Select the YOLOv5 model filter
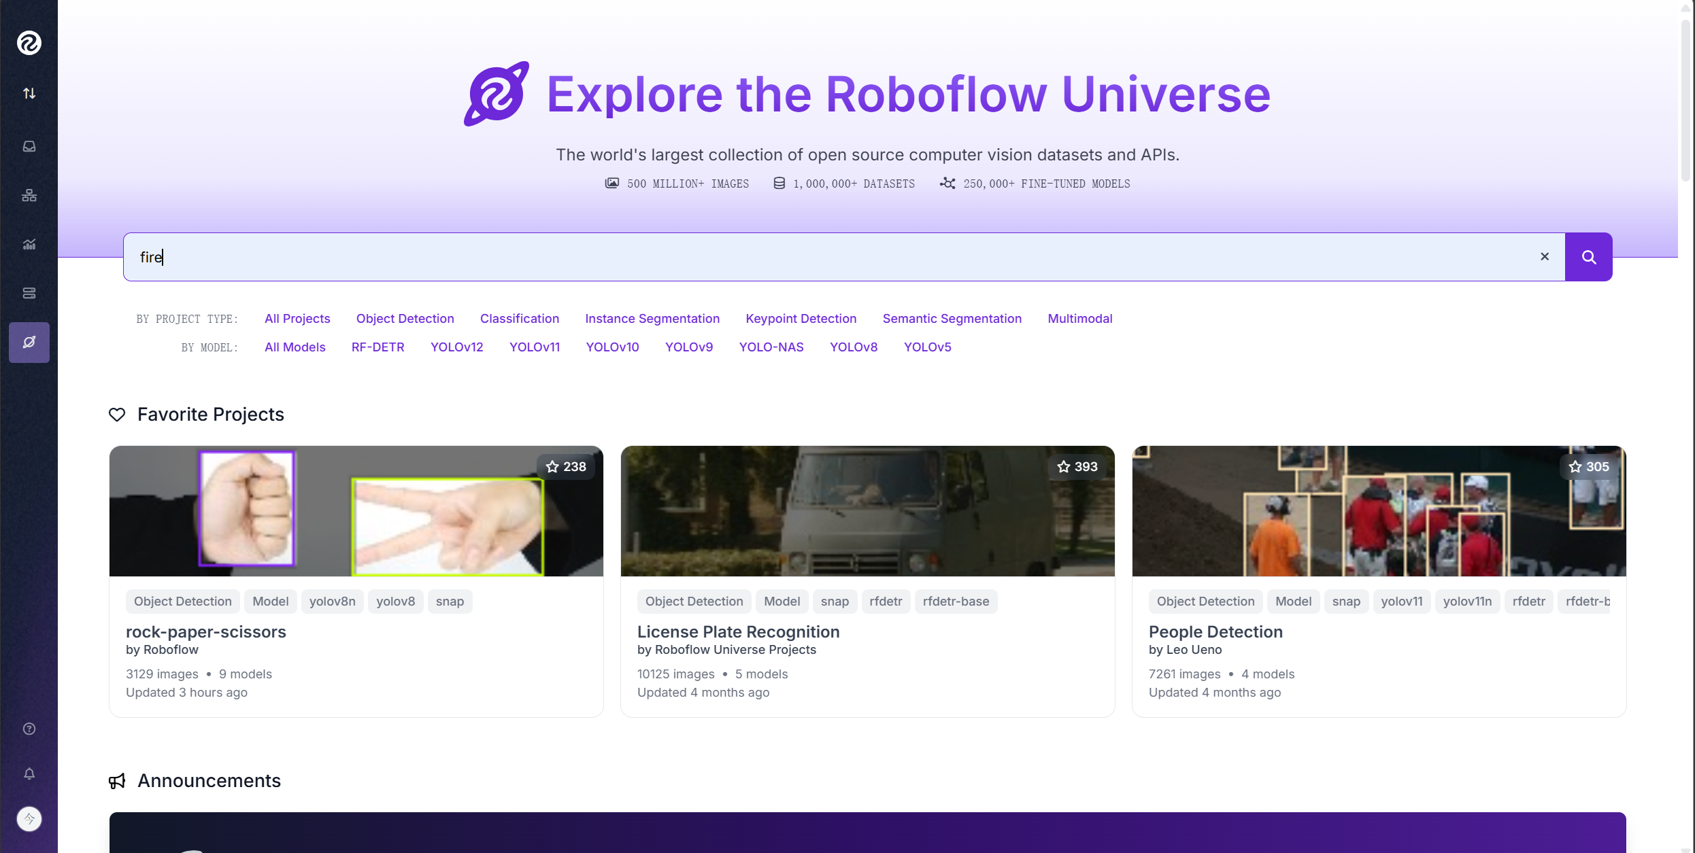This screenshot has height=853, width=1695. point(928,347)
